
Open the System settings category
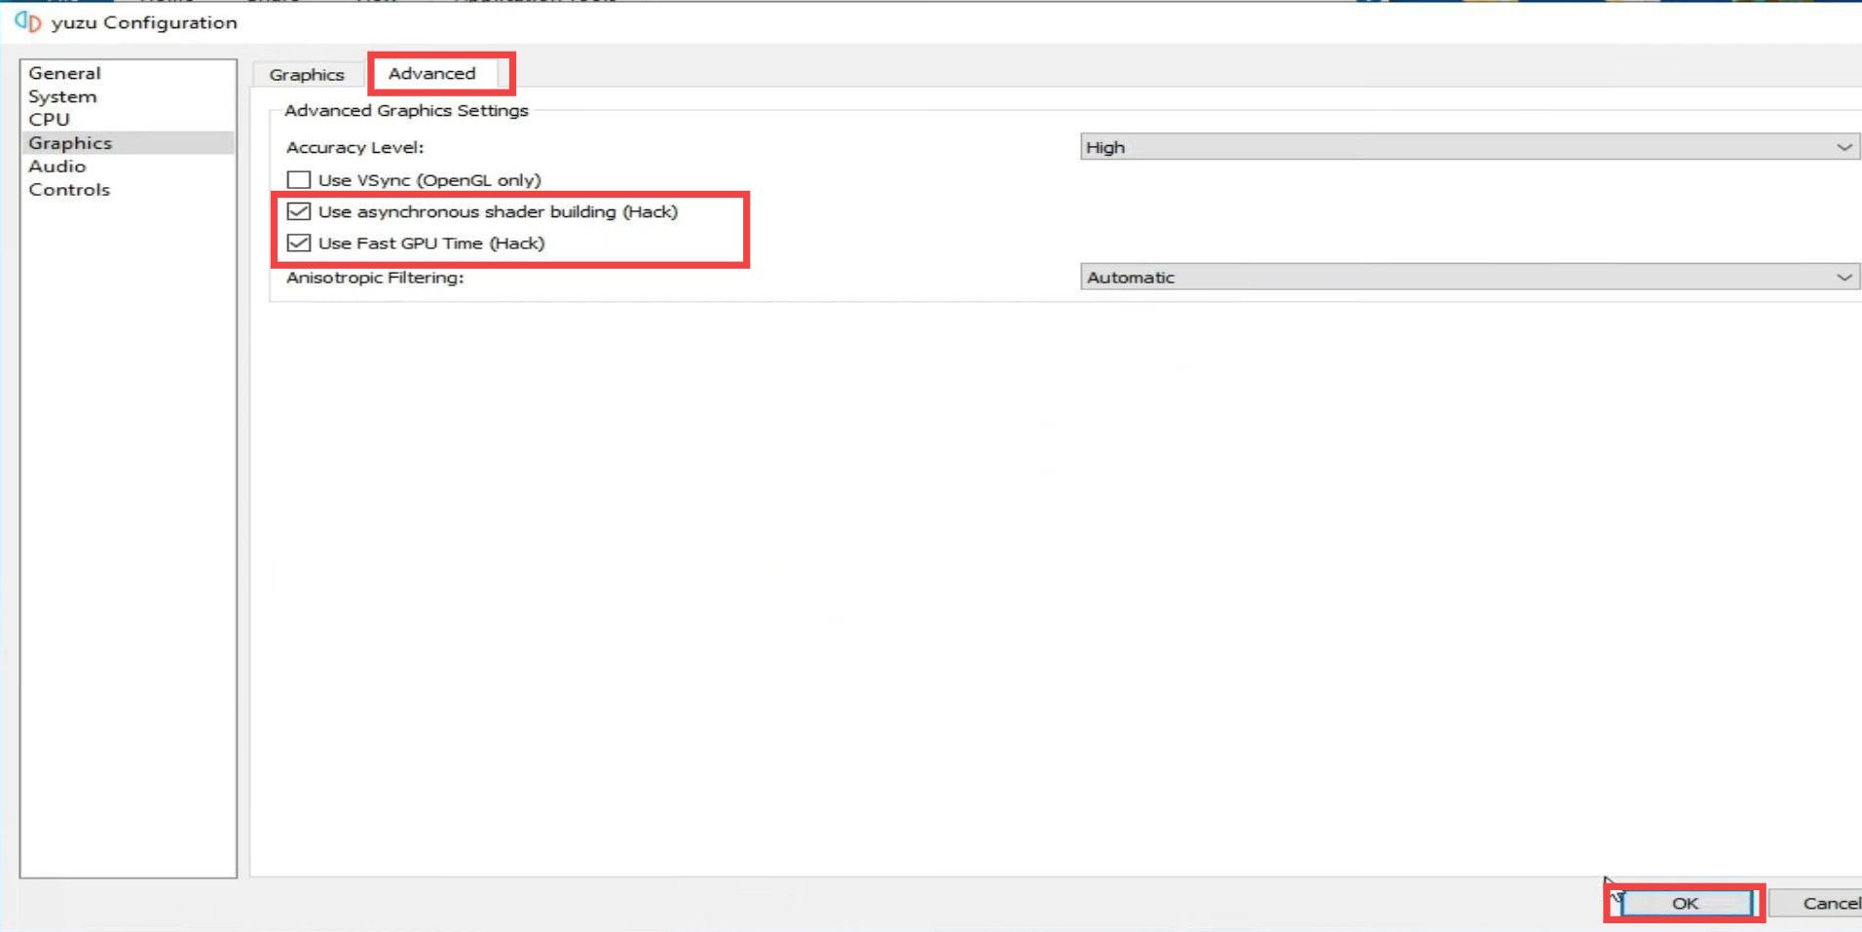click(x=62, y=95)
